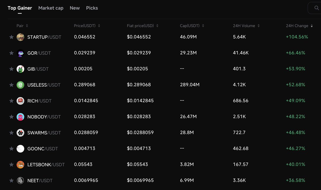Screen dimensions: 321x190
Task: Select the Top Gainer tab
Action: pyautogui.click(x=20, y=8)
